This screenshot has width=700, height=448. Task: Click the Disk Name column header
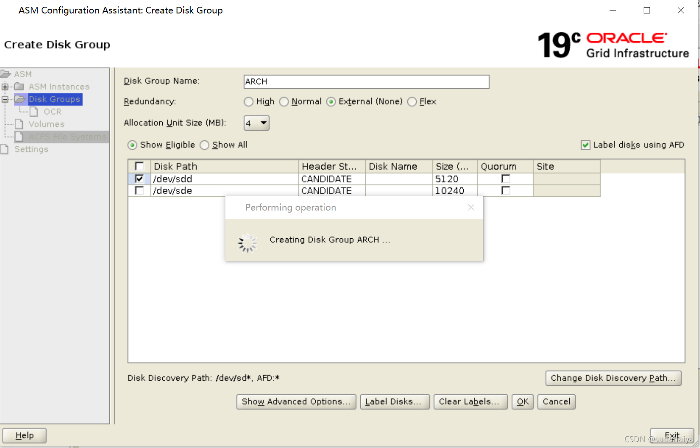point(399,166)
